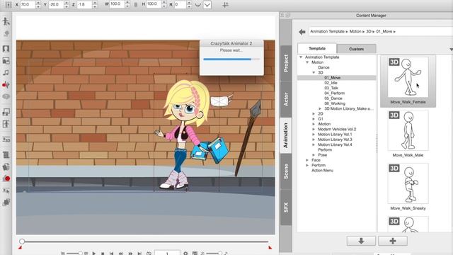The image size is (453, 255).
Task: Collapse the 3D folder under Motion
Action: (314, 72)
